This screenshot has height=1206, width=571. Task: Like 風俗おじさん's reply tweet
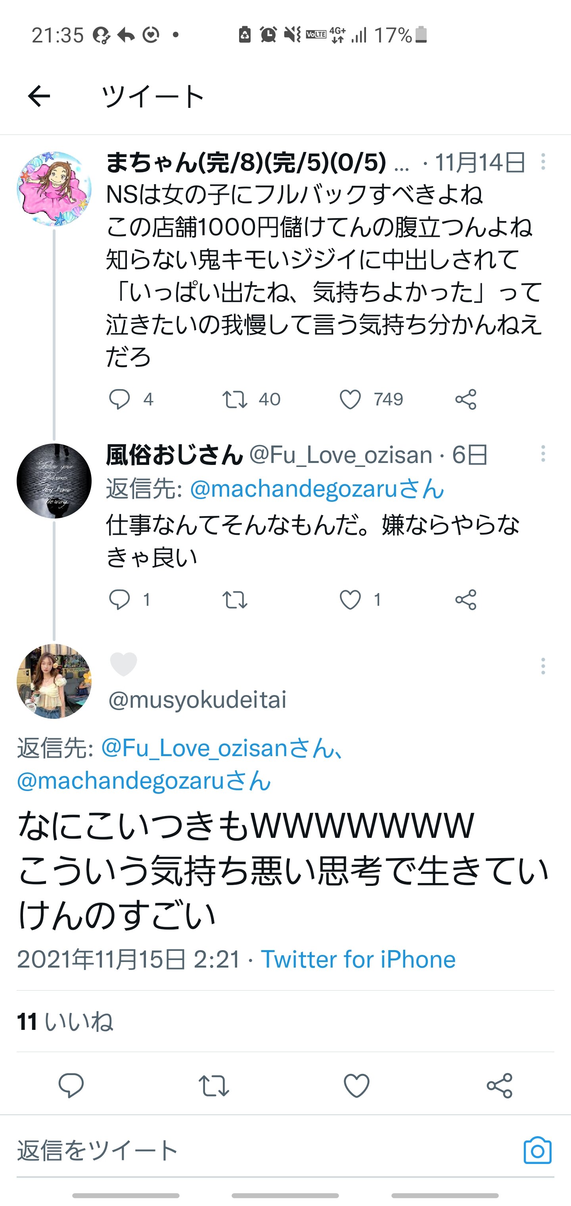350,600
